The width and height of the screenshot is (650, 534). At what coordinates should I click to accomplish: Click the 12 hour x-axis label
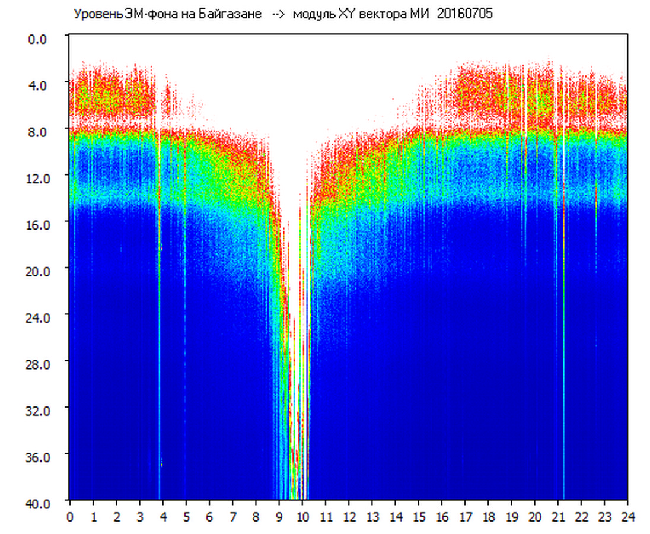(x=349, y=516)
